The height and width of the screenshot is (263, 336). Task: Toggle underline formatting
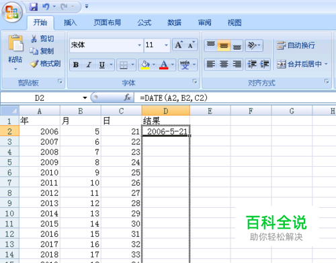(x=102, y=65)
